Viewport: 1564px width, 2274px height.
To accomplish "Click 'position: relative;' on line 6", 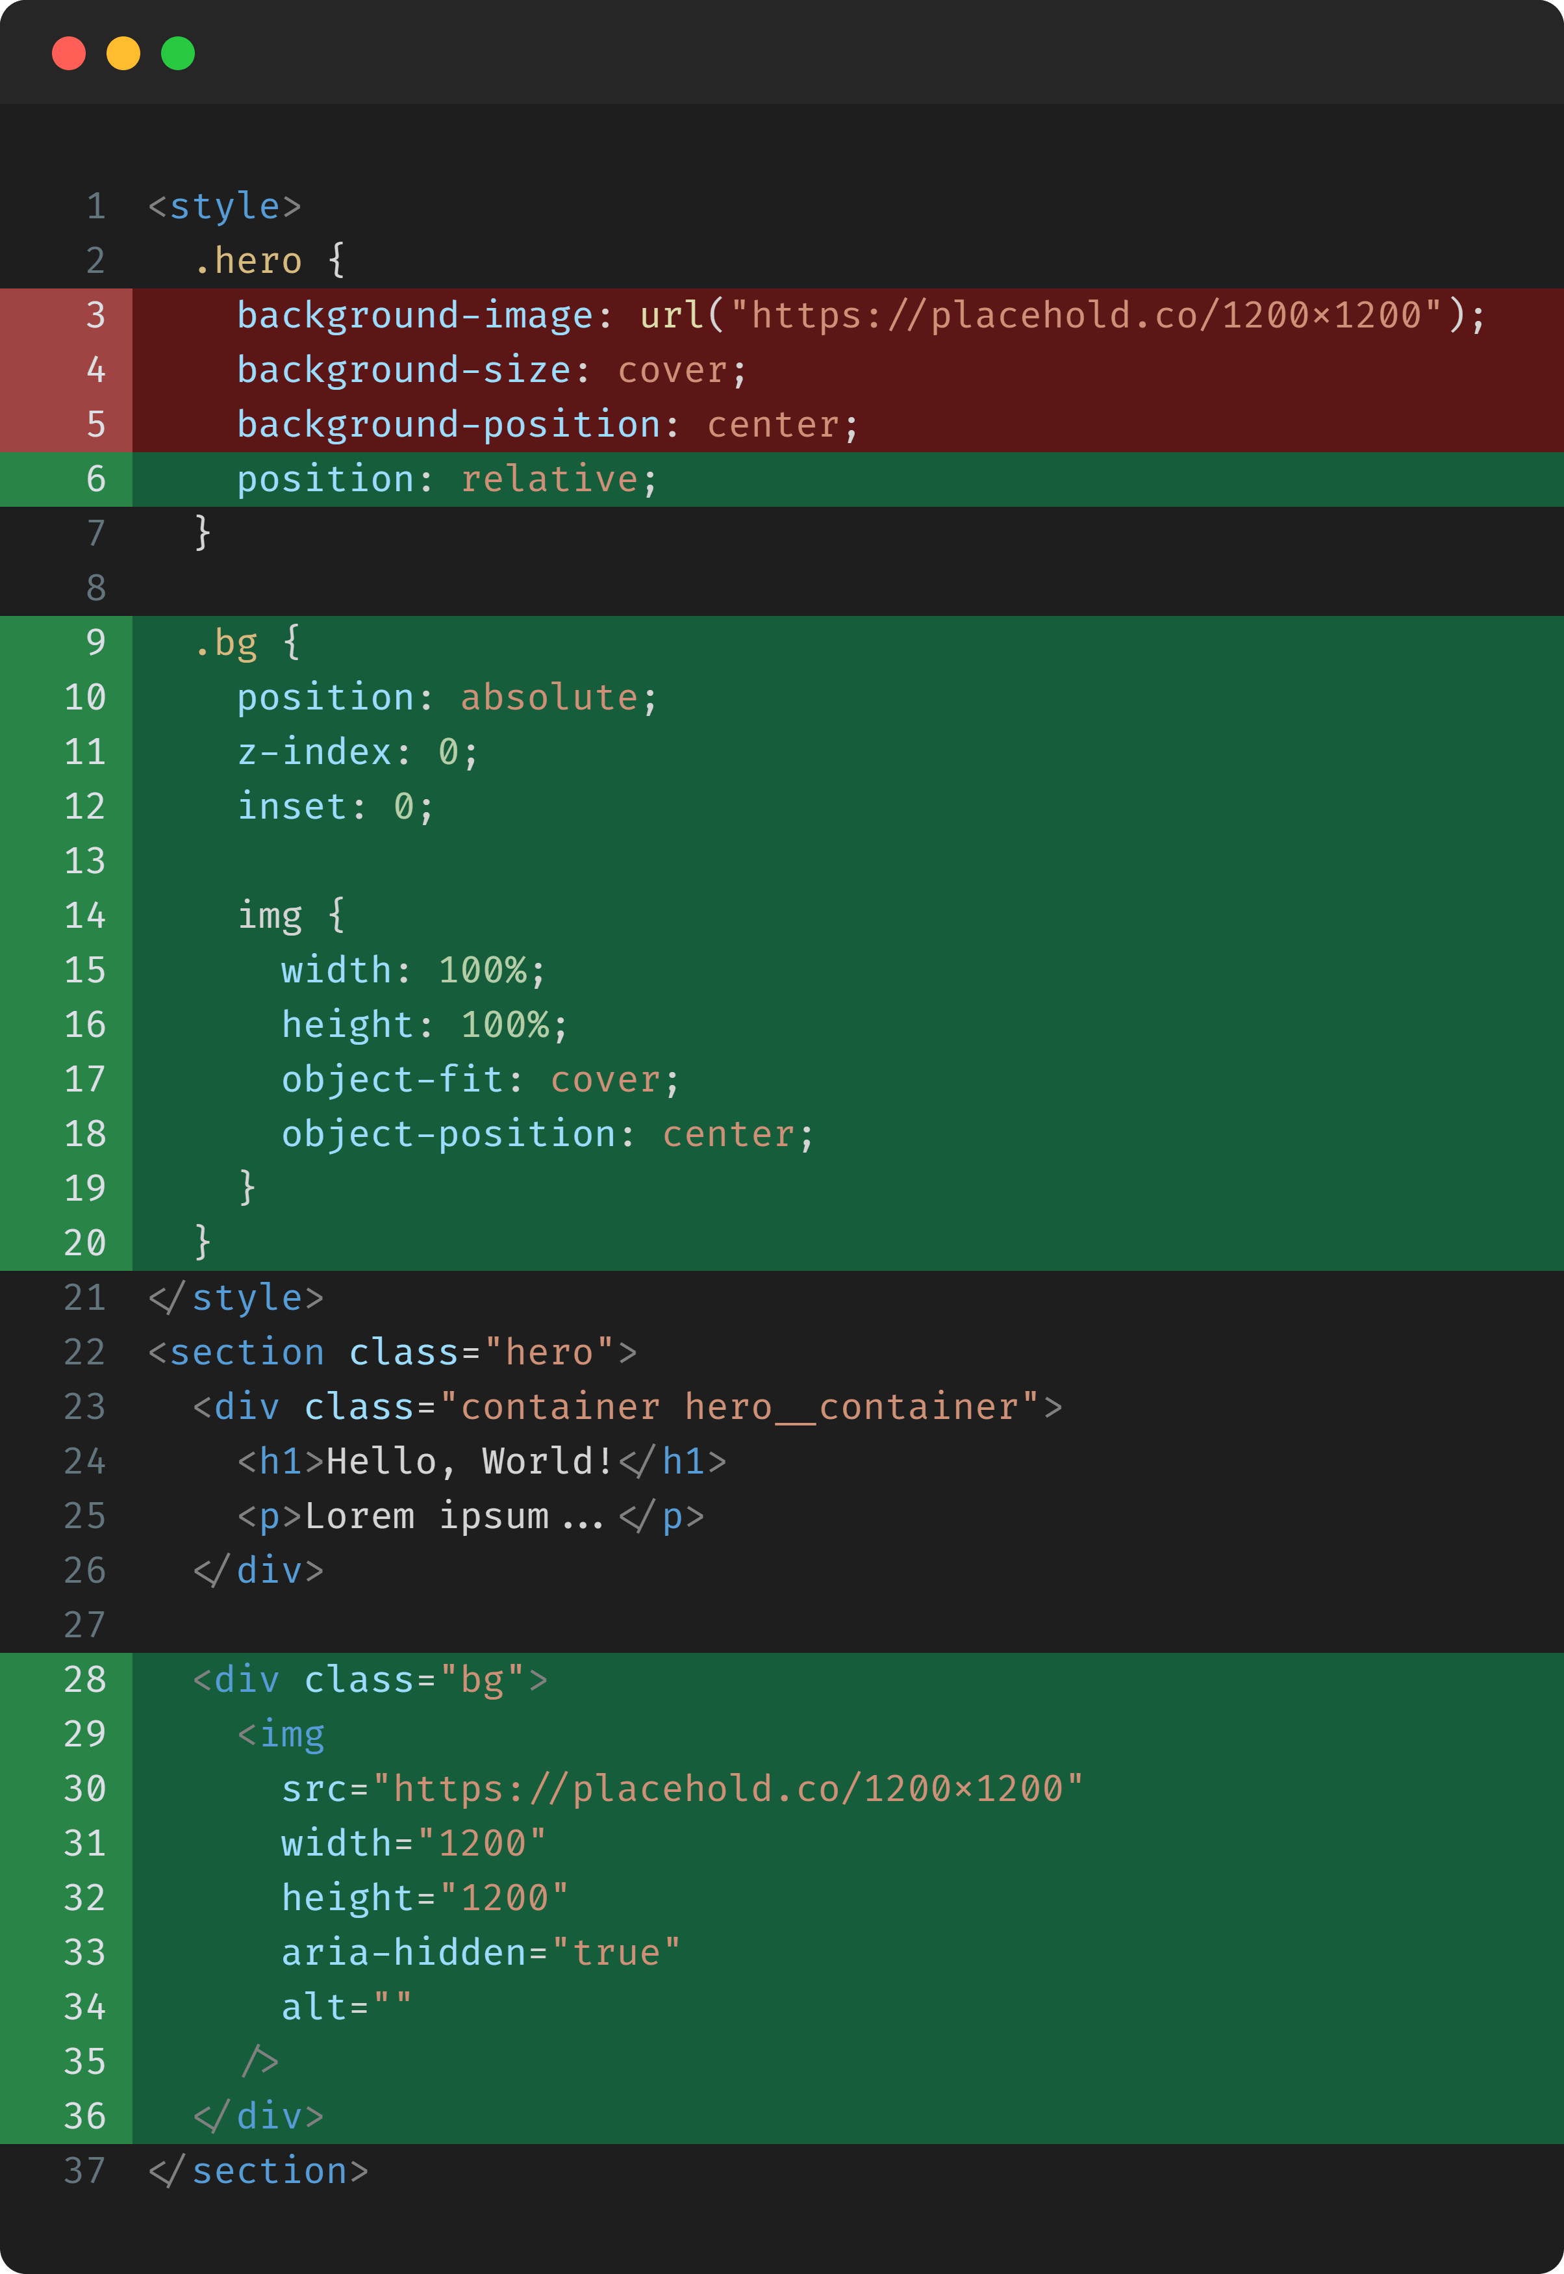I will [447, 479].
